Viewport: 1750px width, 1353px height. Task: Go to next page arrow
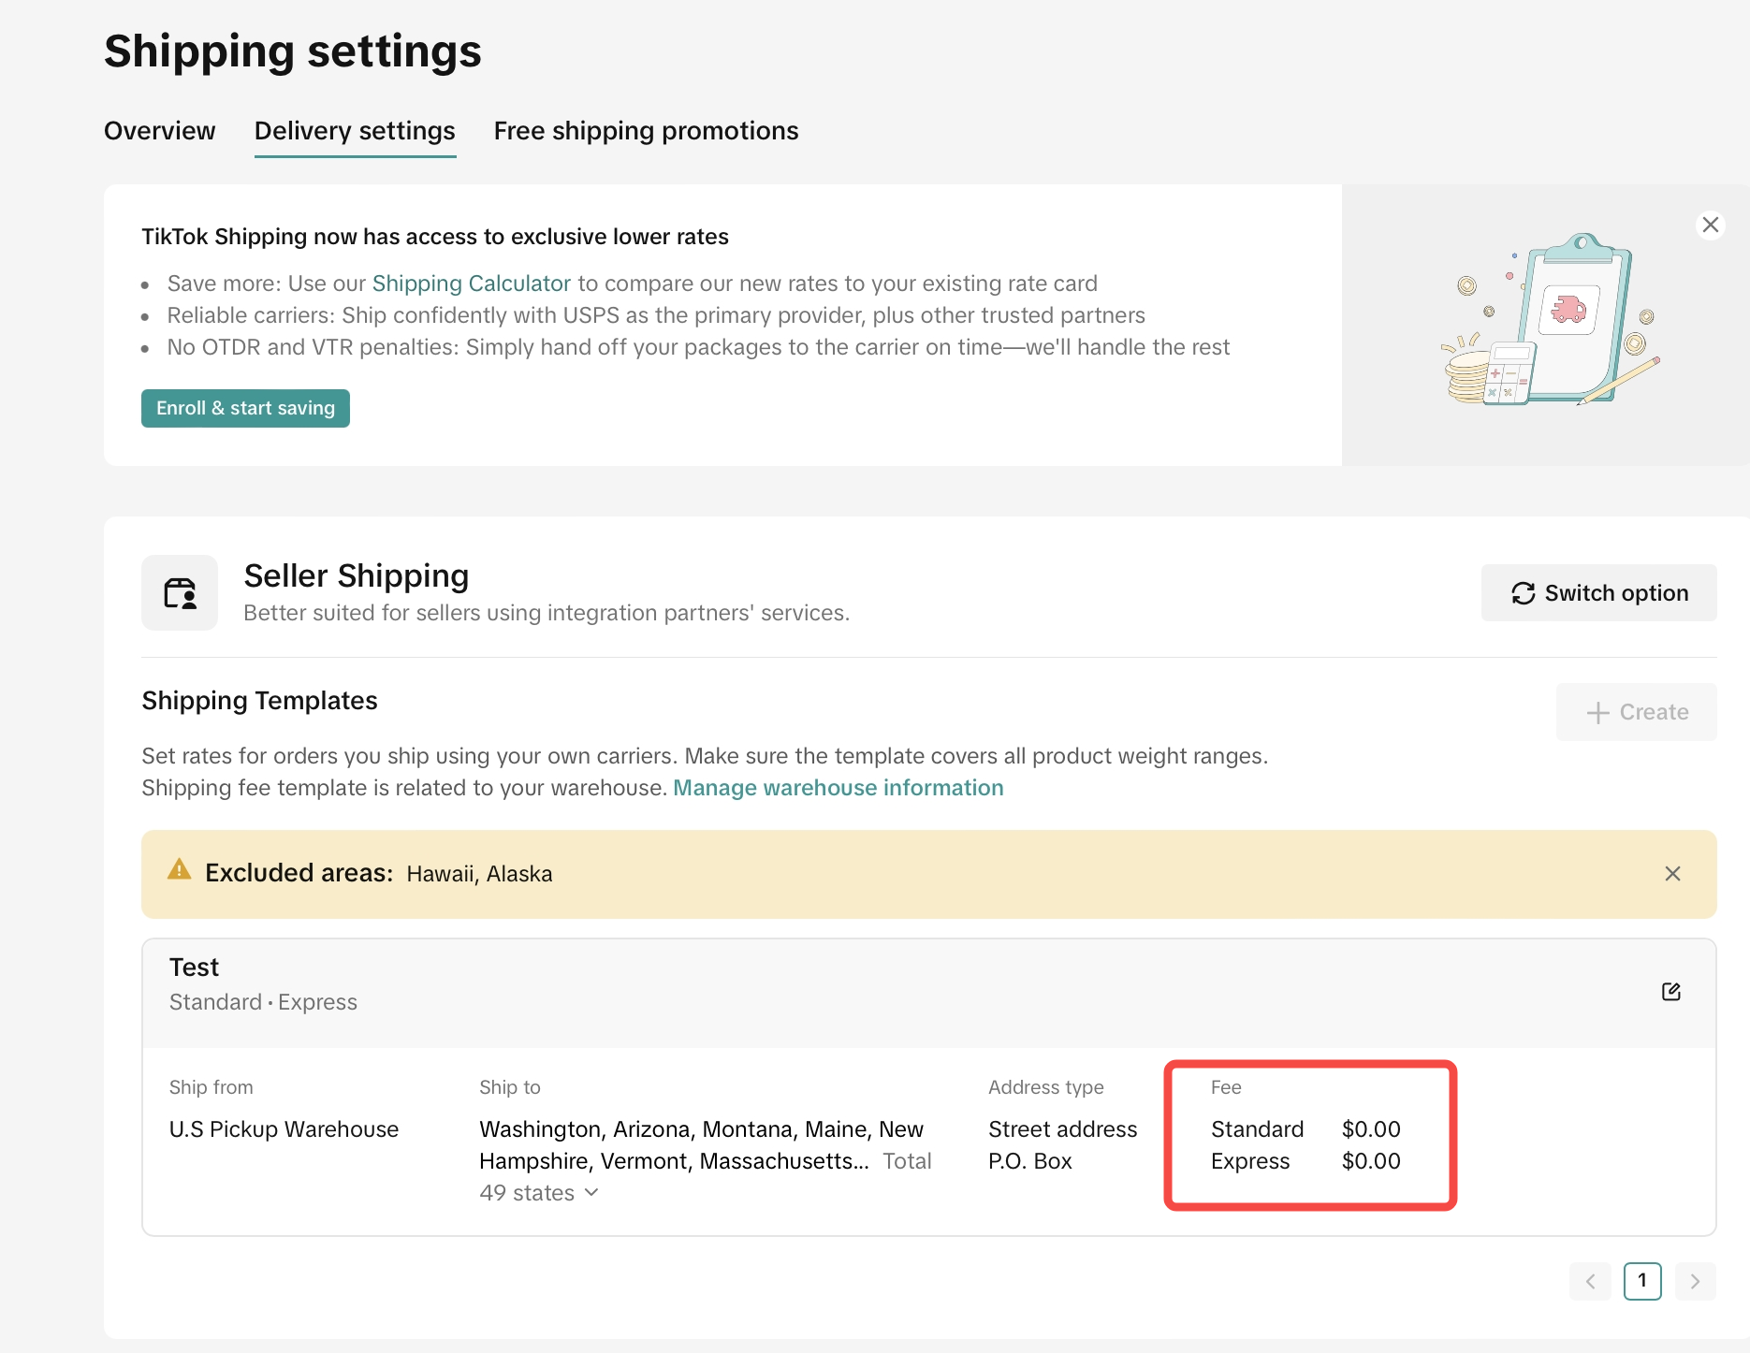click(x=1695, y=1281)
